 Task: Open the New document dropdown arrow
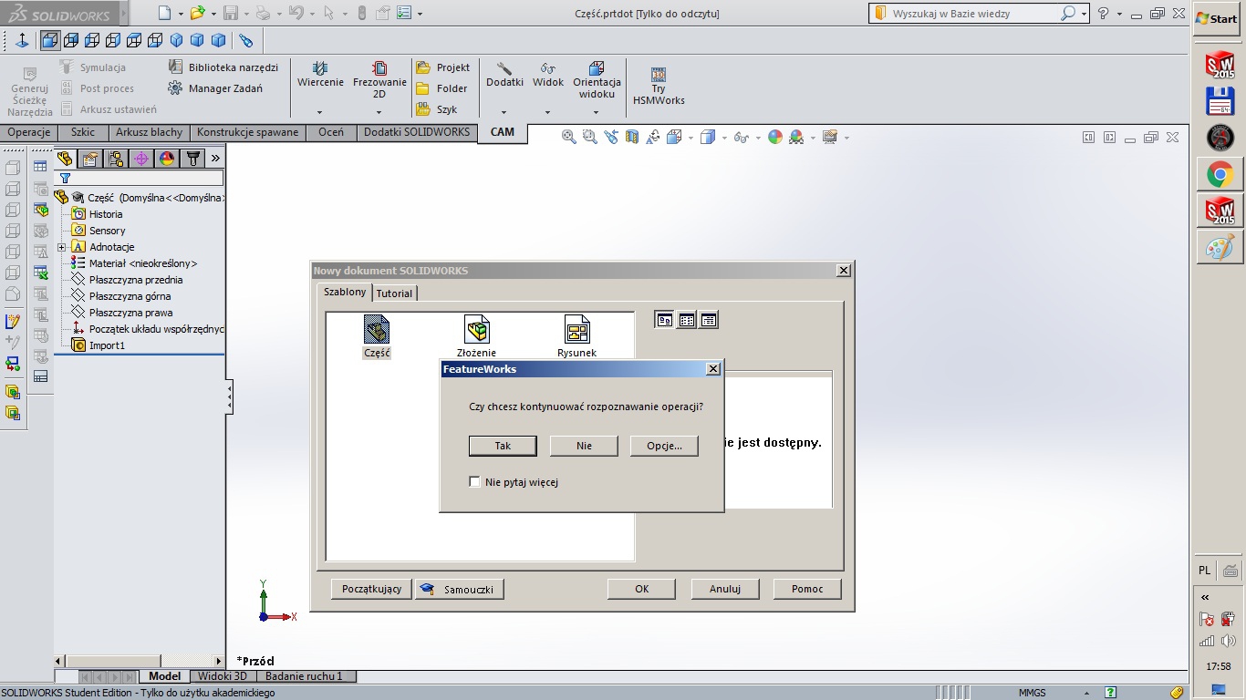tap(181, 14)
